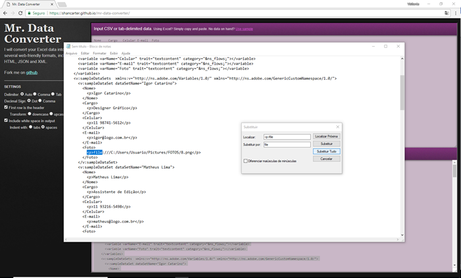Select indent with spaces option
The height and width of the screenshot is (278, 461).
(x=43, y=127)
